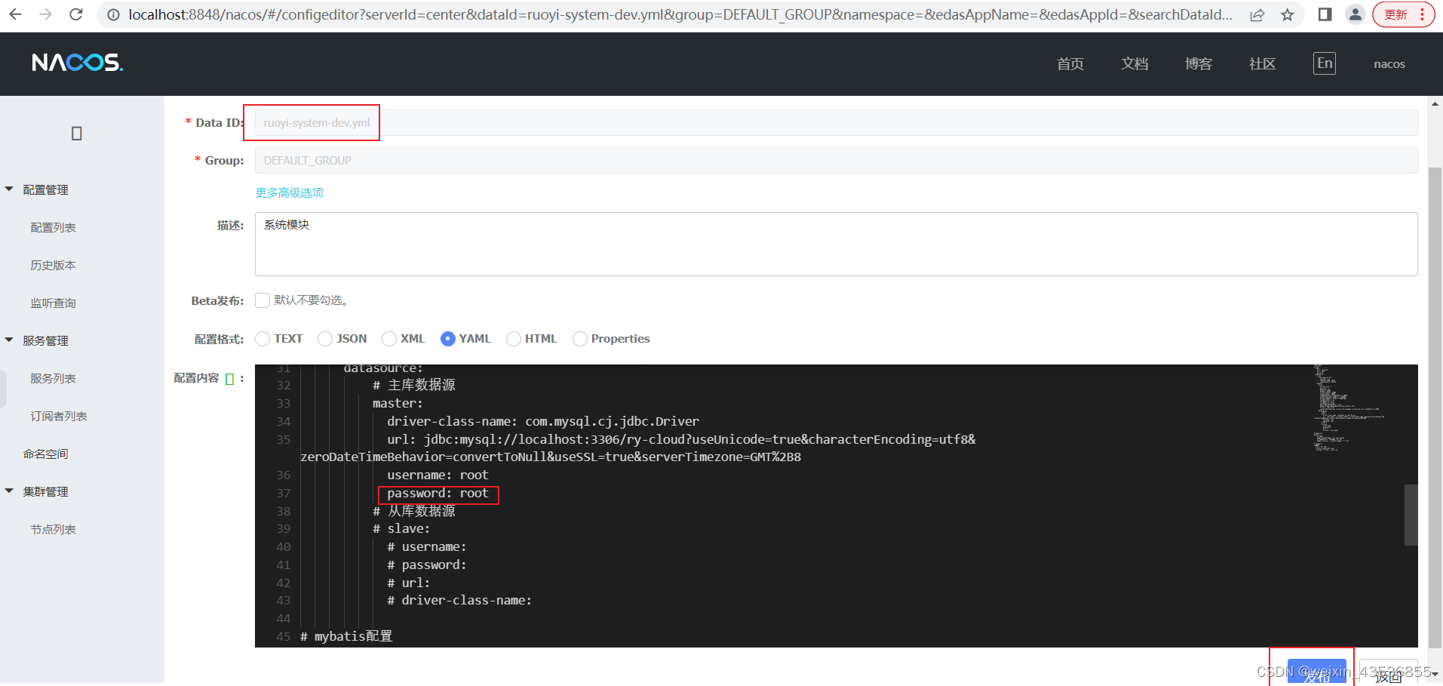
Task: Select XML config format
Action: click(x=389, y=339)
